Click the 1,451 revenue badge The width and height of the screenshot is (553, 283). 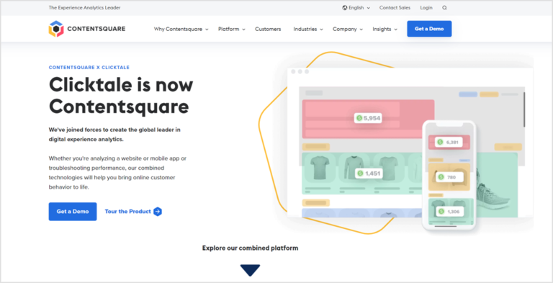pyautogui.click(x=369, y=174)
